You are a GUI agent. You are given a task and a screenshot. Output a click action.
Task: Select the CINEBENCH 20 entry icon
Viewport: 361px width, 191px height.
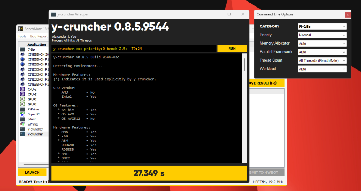tap(22, 55)
